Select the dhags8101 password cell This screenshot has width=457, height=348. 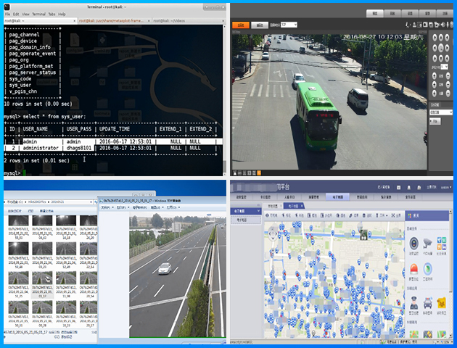pyautogui.click(x=78, y=148)
